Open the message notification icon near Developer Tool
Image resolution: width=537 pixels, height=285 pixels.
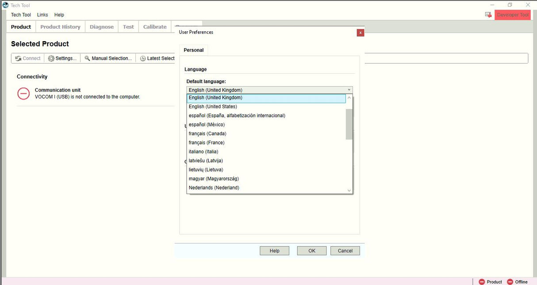[488, 15]
